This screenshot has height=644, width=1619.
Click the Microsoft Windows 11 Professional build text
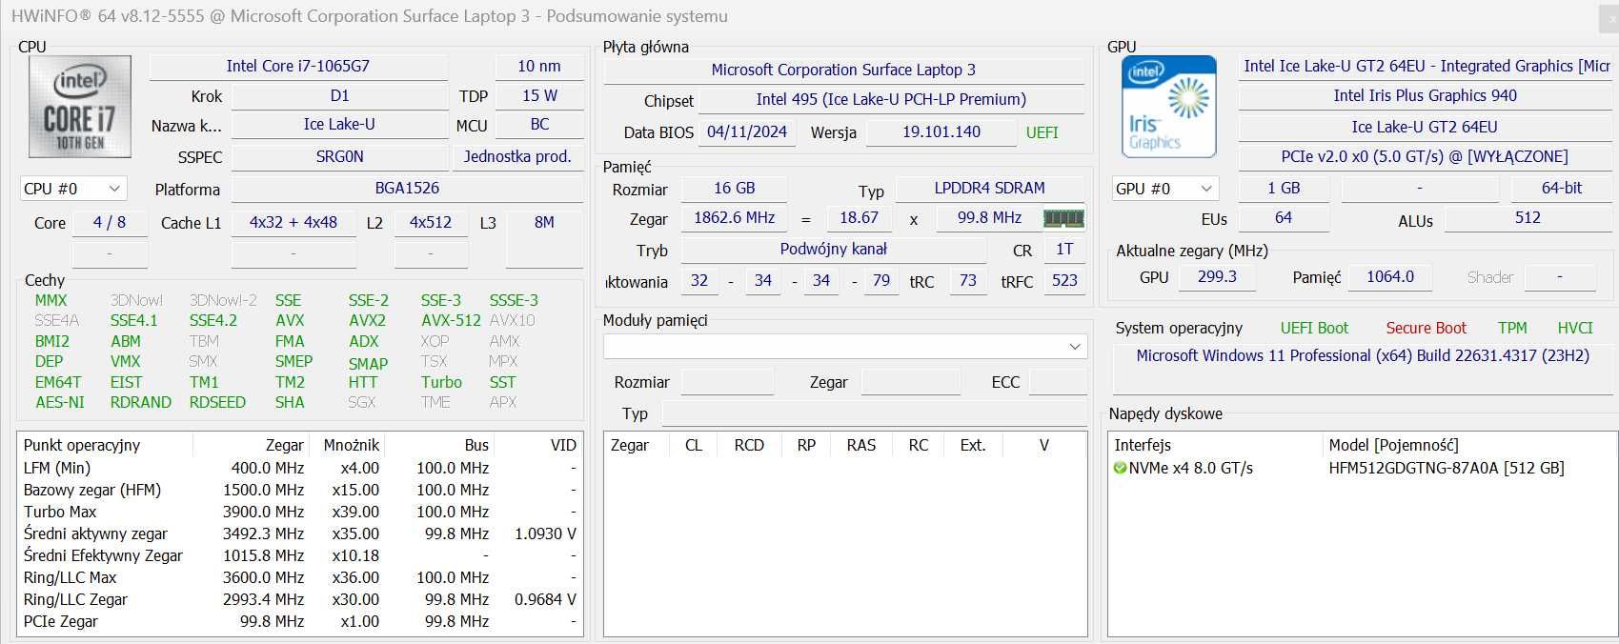coord(1363,355)
